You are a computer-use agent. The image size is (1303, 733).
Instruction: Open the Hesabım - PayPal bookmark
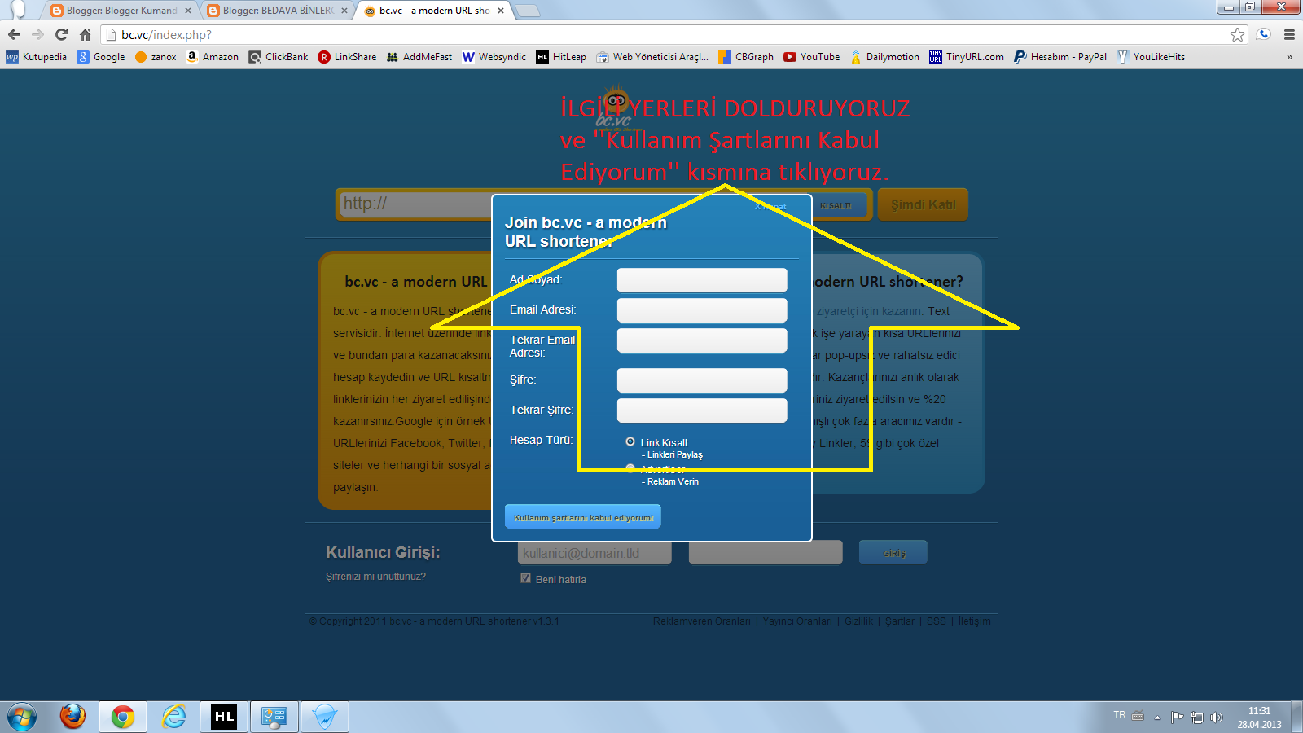point(1060,57)
